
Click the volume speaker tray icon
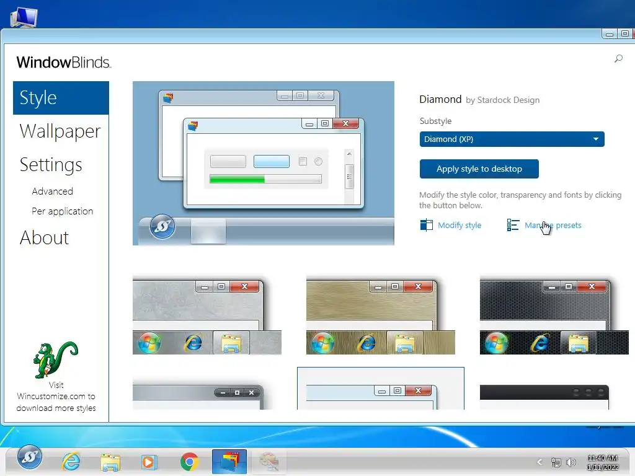(571, 462)
